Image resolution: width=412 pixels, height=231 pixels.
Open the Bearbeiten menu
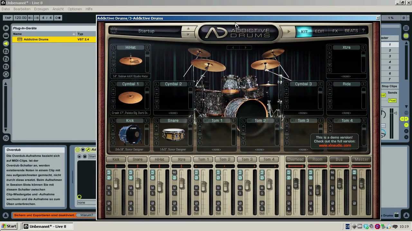[x=22, y=9]
